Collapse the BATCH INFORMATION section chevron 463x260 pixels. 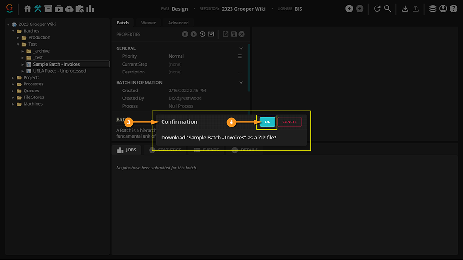(x=241, y=83)
